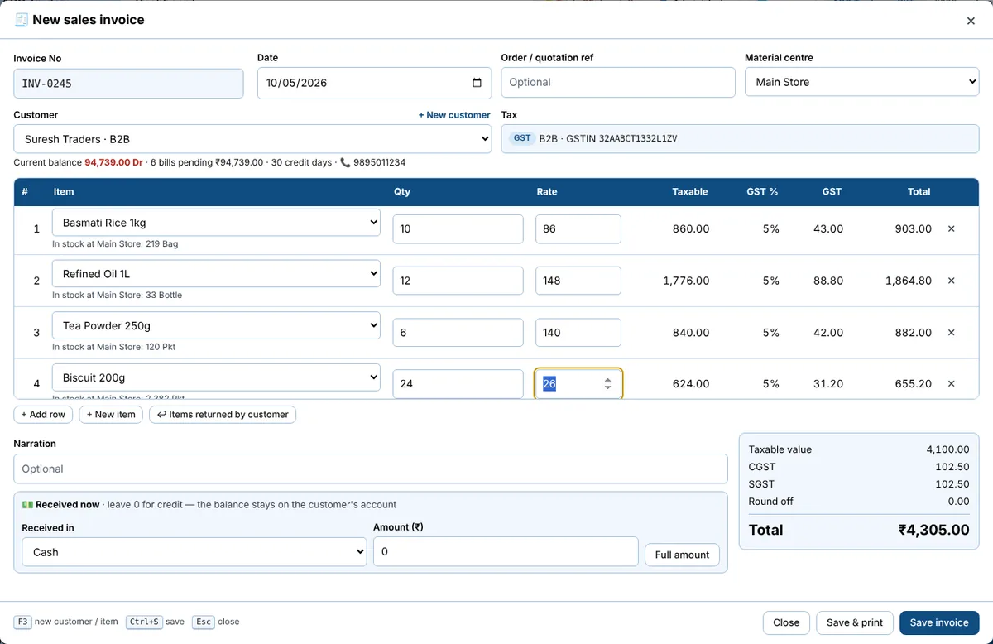Open the Material centre dropdown
The width and height of the screenshot is (993, 644).
point(861,82)
